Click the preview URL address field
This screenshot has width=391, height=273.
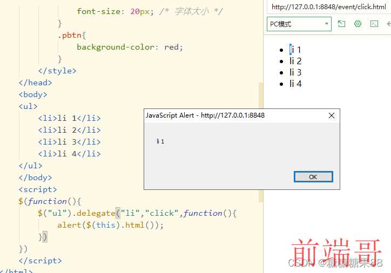click(329, 6)
